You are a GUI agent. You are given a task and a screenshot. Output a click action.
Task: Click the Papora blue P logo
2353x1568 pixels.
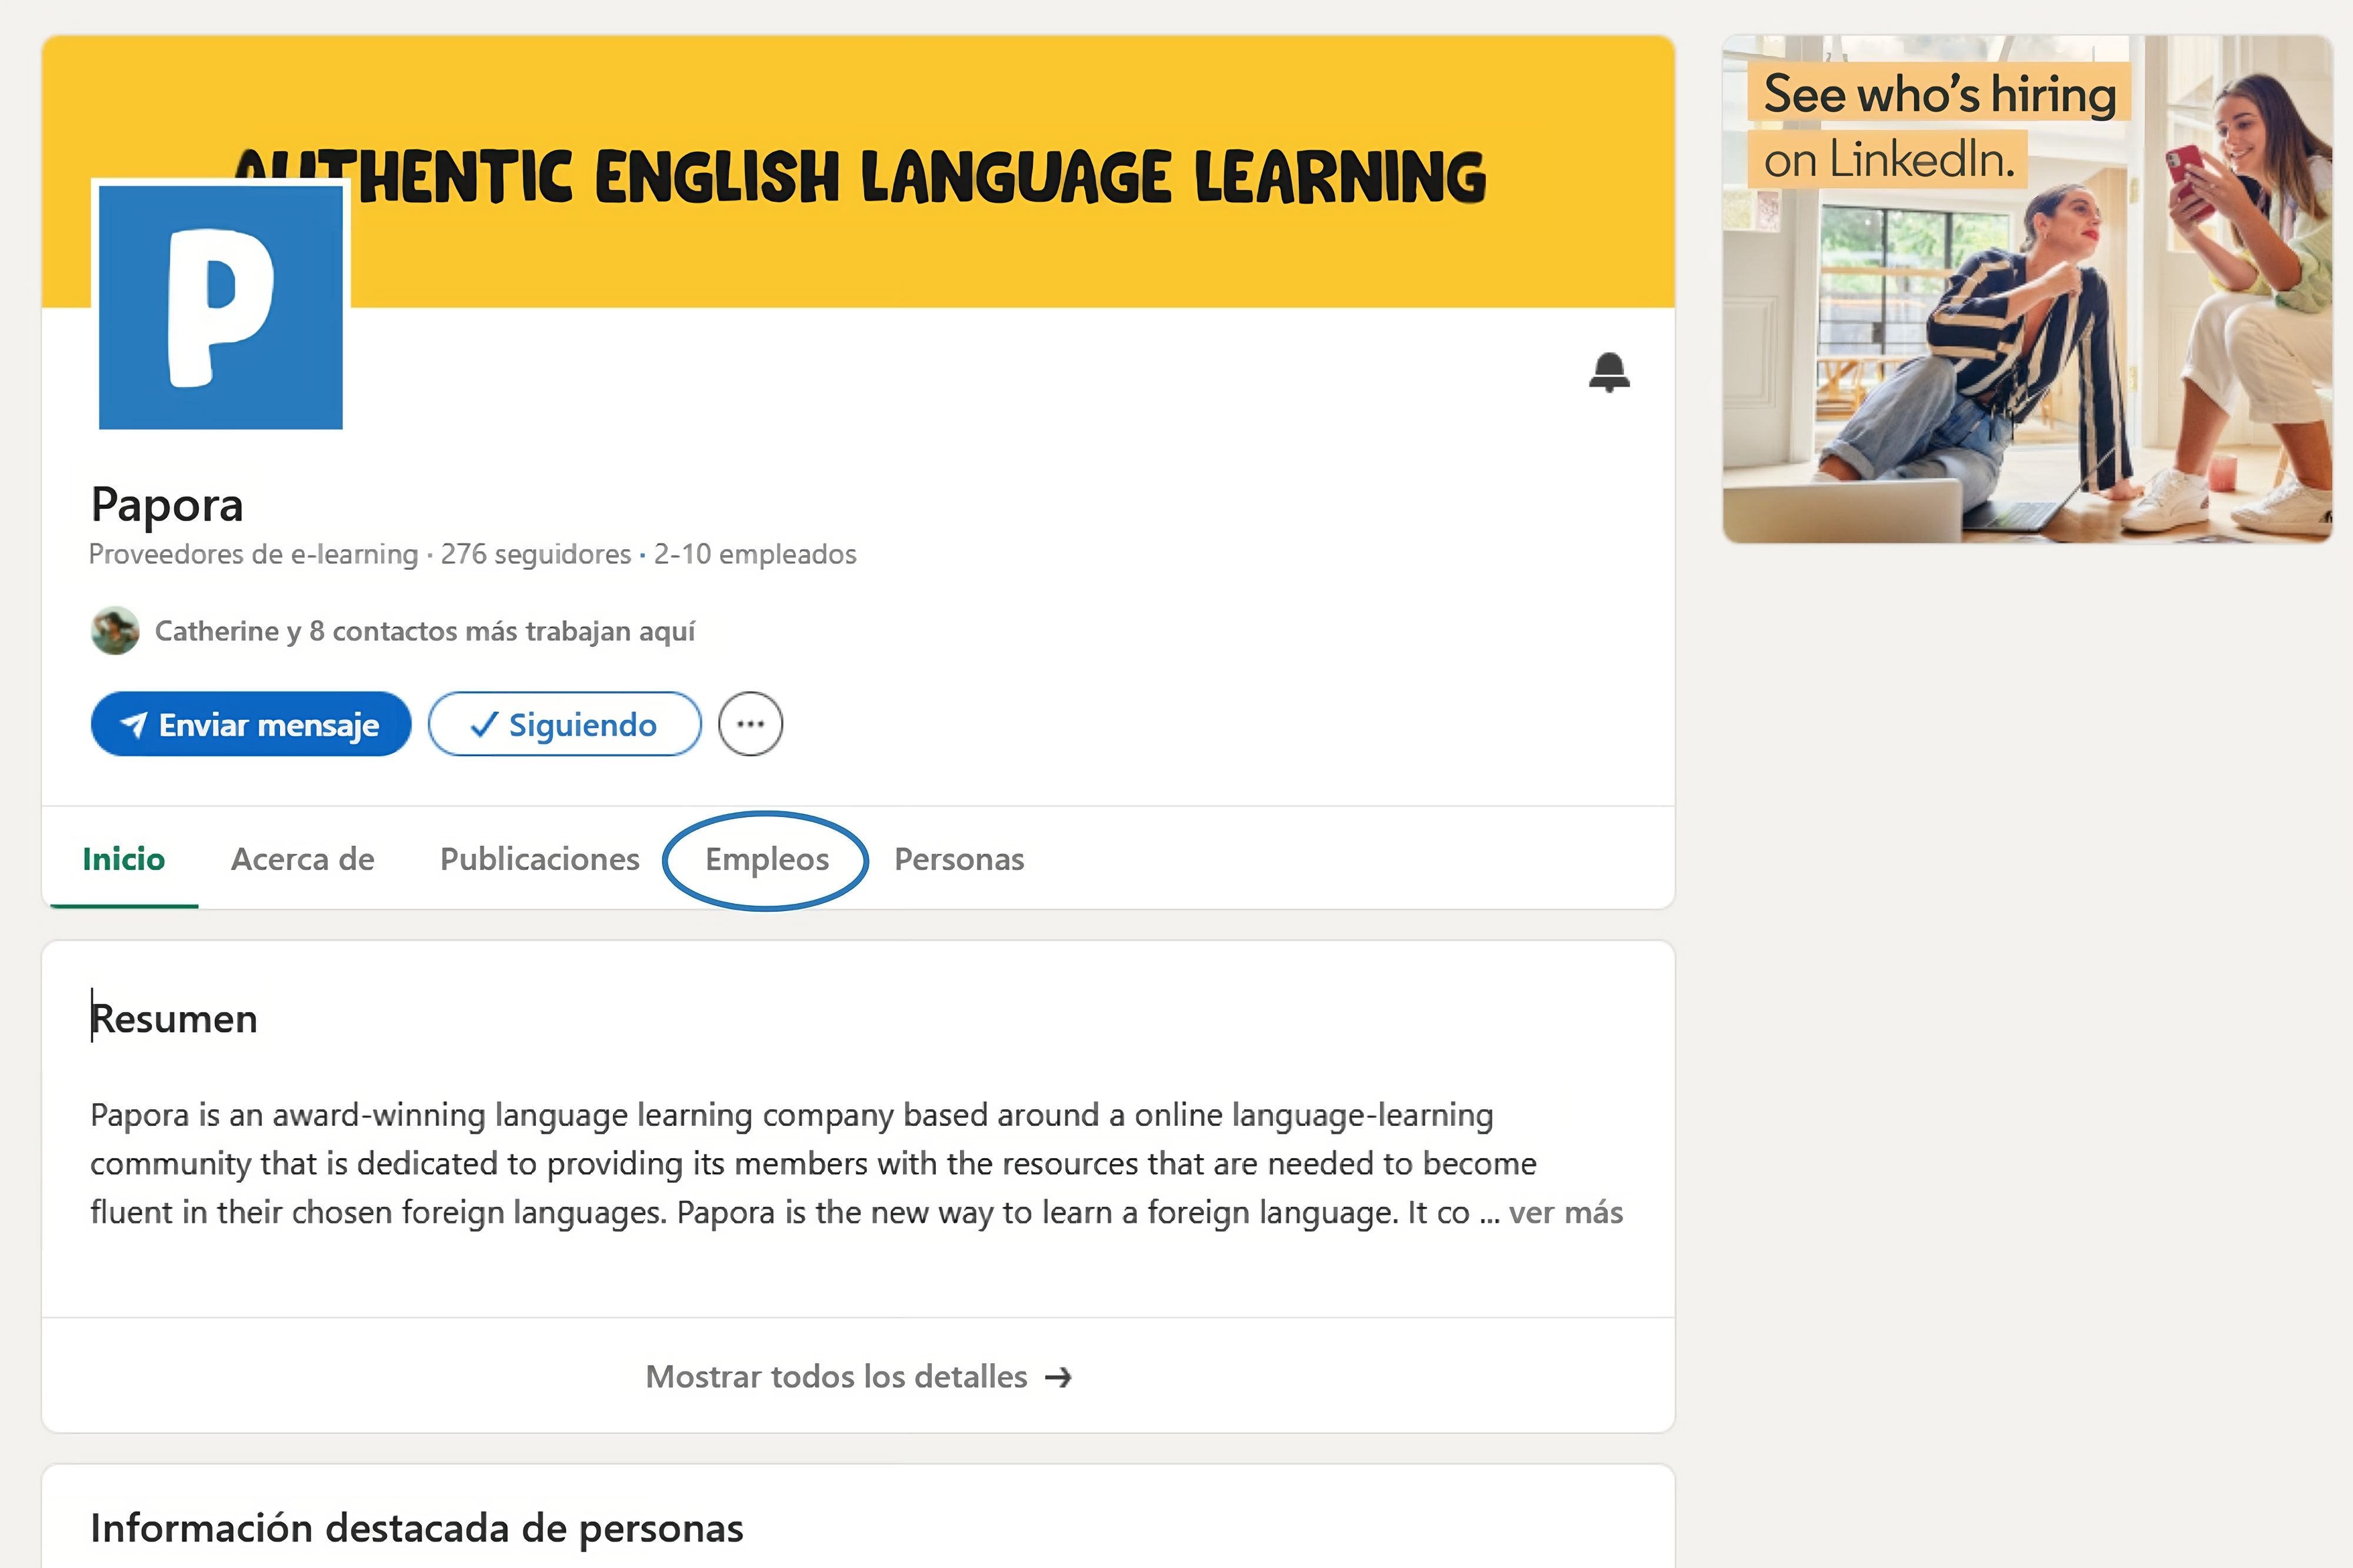(221, 307)
